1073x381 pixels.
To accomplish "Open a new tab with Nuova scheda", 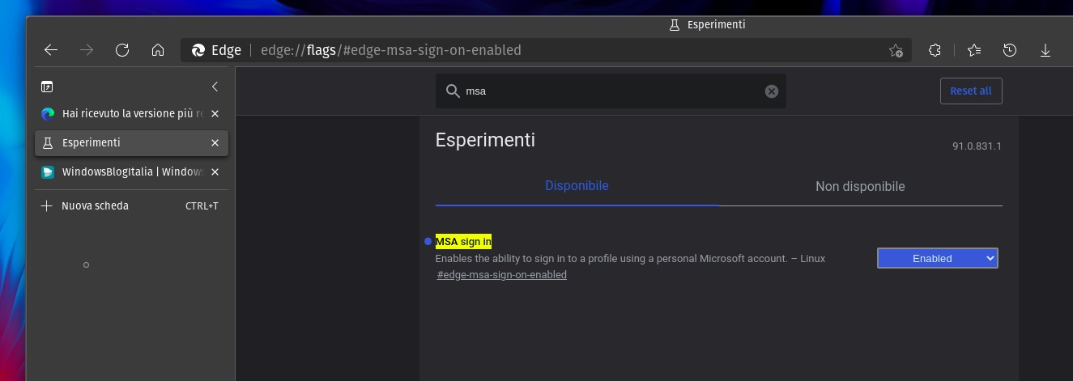I will click(131, 206).
